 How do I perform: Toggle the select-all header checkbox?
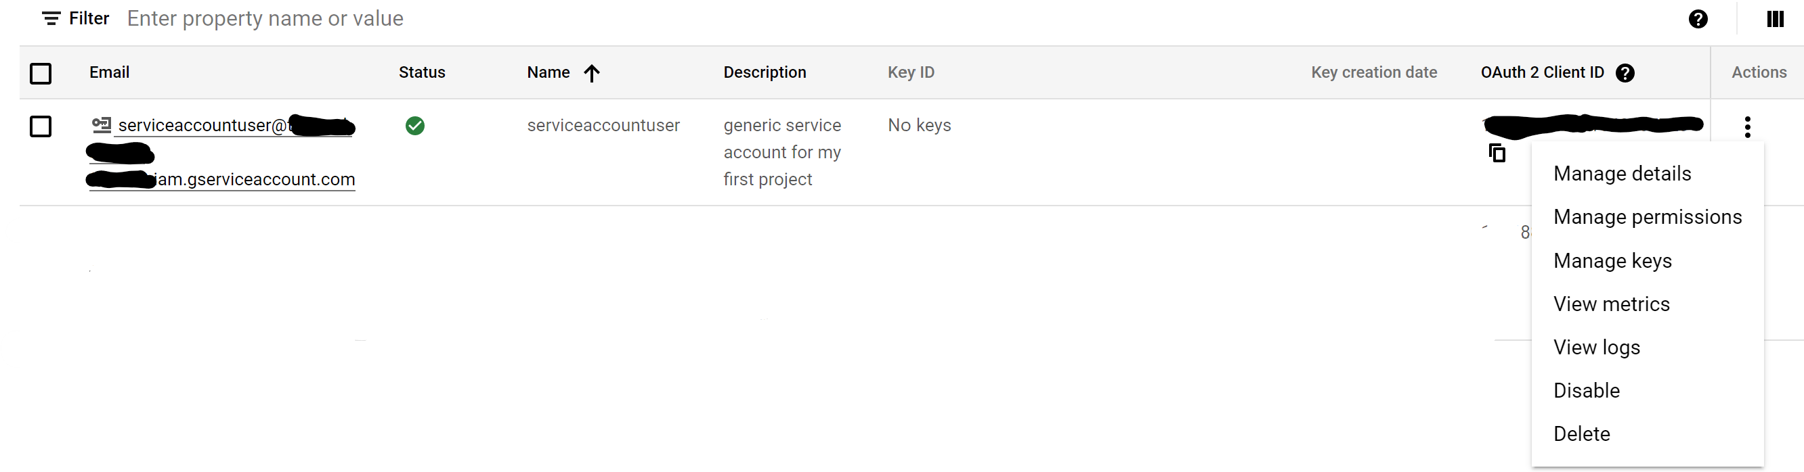click(41, 73)
